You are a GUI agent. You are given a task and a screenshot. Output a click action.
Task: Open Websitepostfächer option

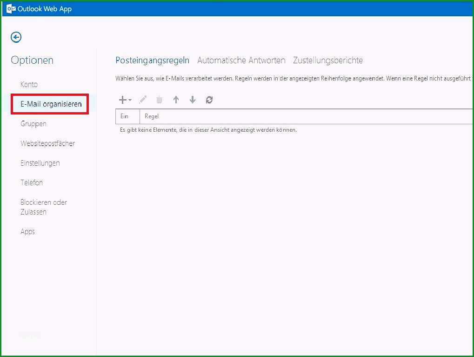(x=48, y=143)
